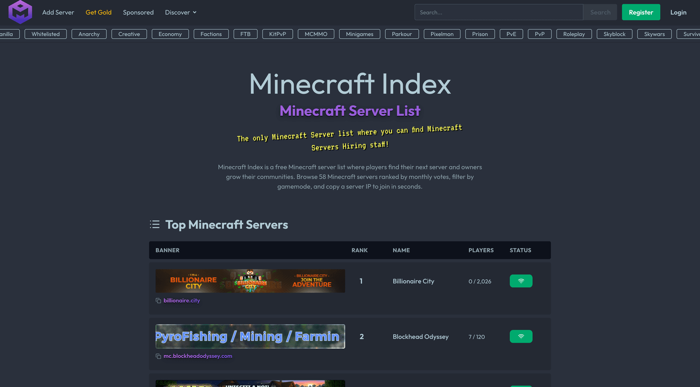Choose the Skywars category tag
The image size is (700, 387).
(x=654, y=34)
